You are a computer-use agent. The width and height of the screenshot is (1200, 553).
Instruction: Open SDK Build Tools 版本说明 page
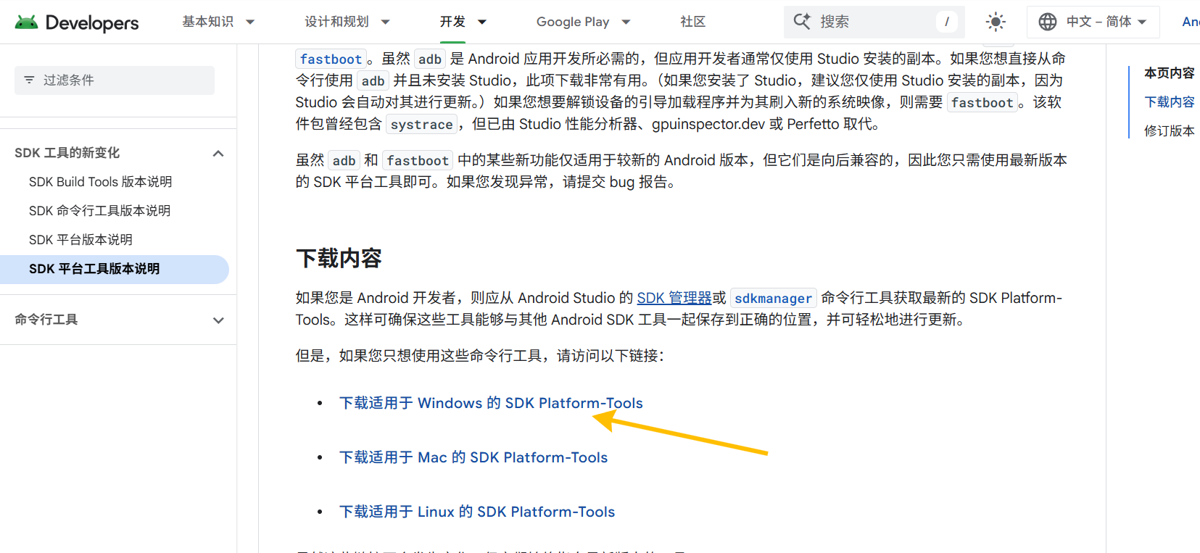coord(100,182)
